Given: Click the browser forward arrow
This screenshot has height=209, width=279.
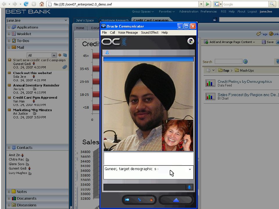Looking at the screenshot, I should click(15, 4).
